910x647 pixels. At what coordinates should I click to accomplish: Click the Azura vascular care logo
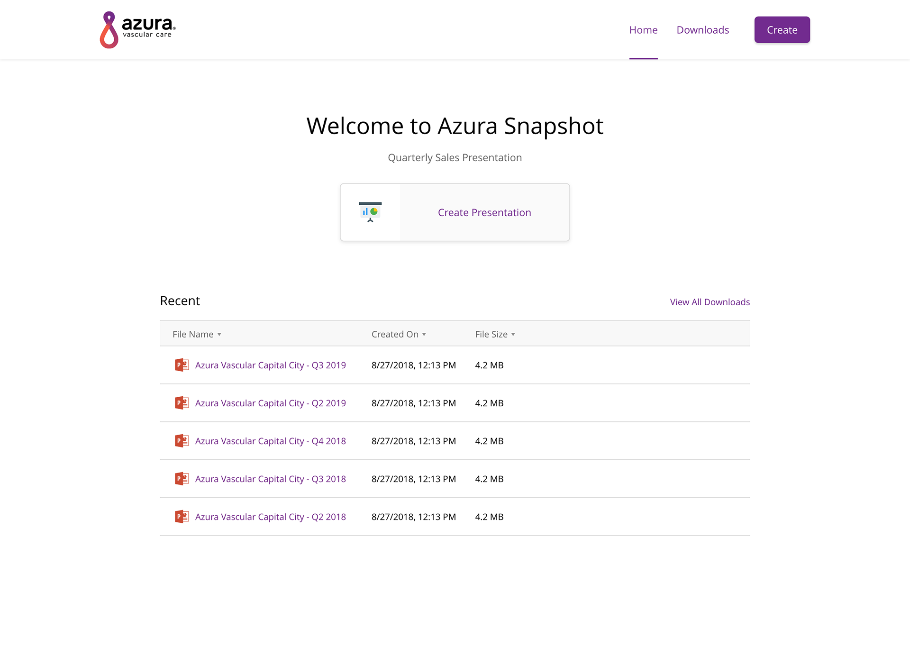pyautogui.click(x=137, y=30)
